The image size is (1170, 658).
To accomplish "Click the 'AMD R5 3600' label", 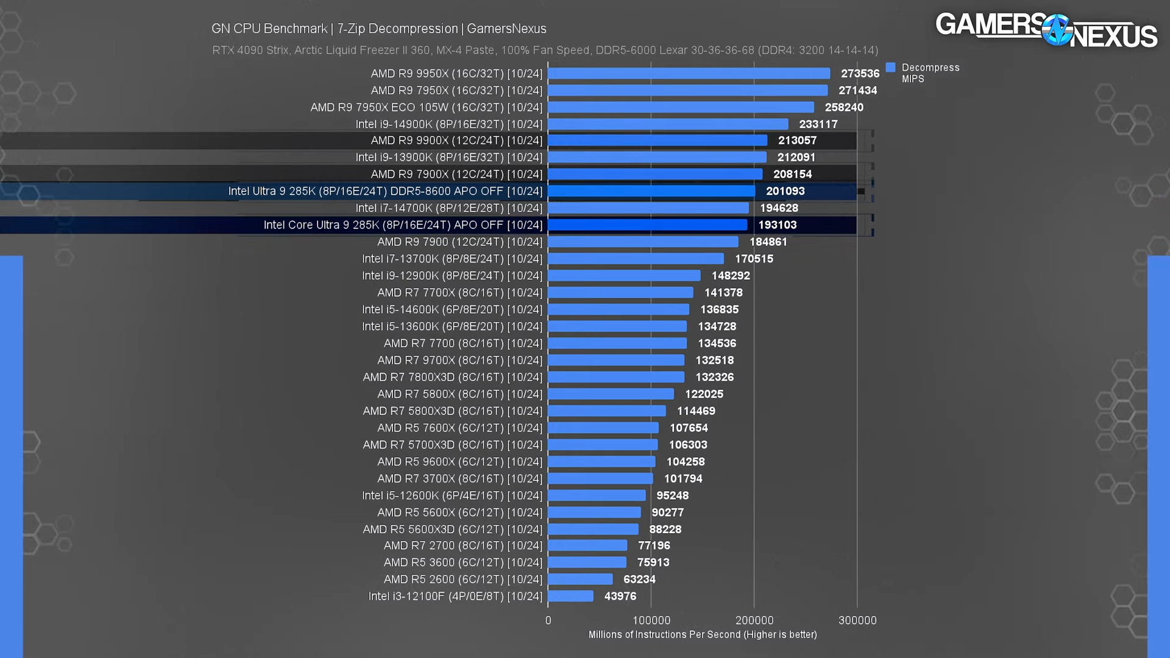I will click(x=463, y=563).
